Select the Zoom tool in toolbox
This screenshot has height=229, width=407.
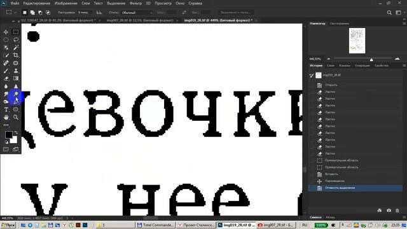(16, 117)
